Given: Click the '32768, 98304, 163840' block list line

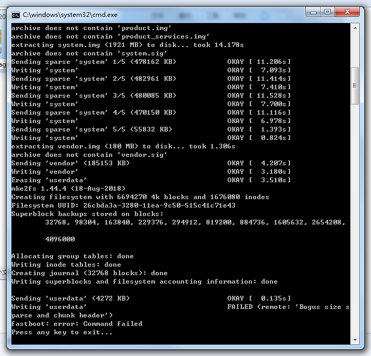Looking at the screenshot, I should 195,222.
